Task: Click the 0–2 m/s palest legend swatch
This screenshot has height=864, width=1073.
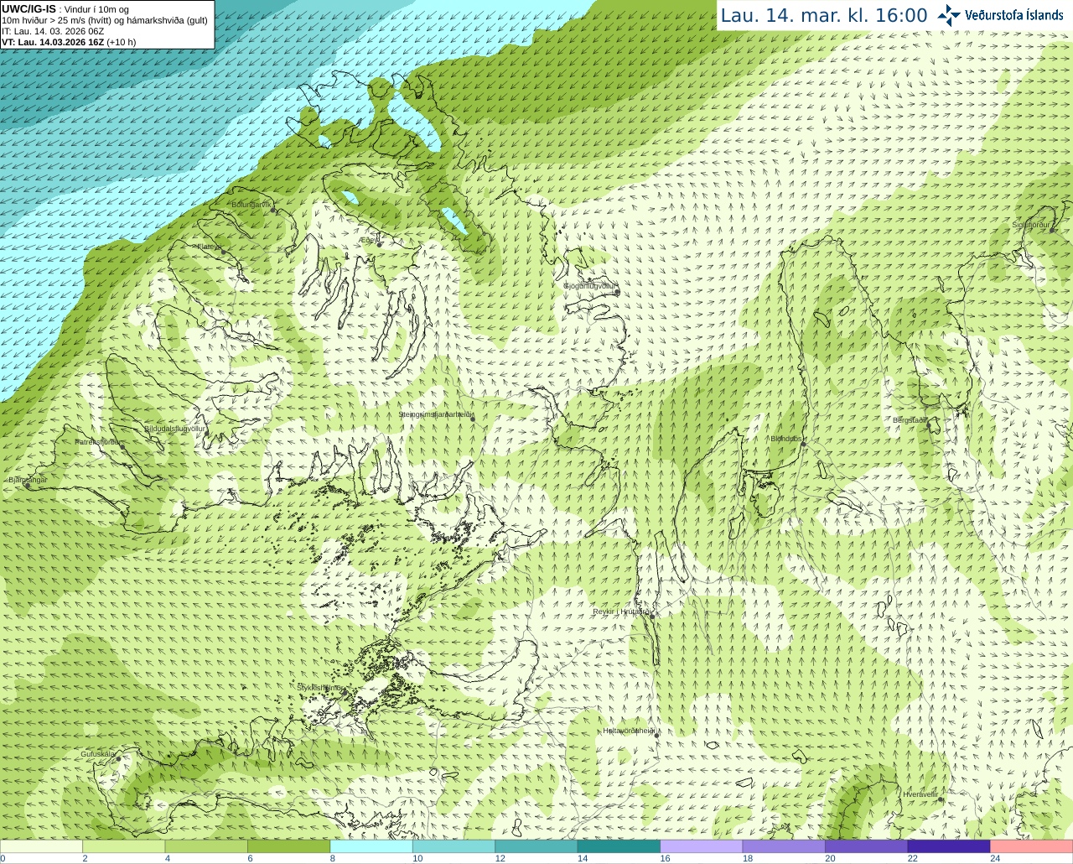Action: click(41, 846)
